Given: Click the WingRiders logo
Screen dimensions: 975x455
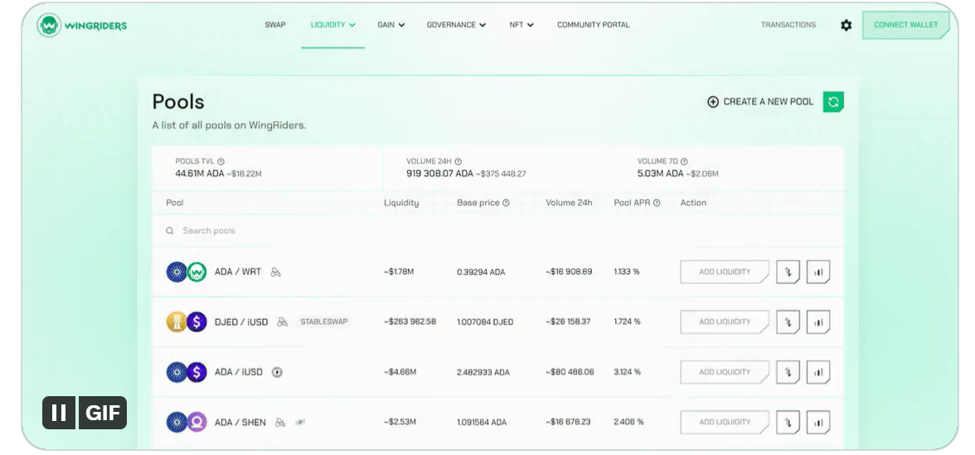Looking at the screenshot, I should coord(82,26).
